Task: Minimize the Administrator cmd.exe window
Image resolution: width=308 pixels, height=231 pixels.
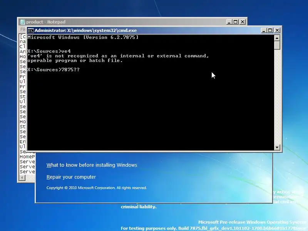Action: [x=264, y=30]
